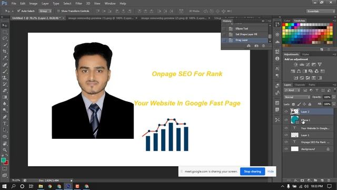Switch to the Color tab
Viewport: 337px width, 190px height.
coord(287,21)
